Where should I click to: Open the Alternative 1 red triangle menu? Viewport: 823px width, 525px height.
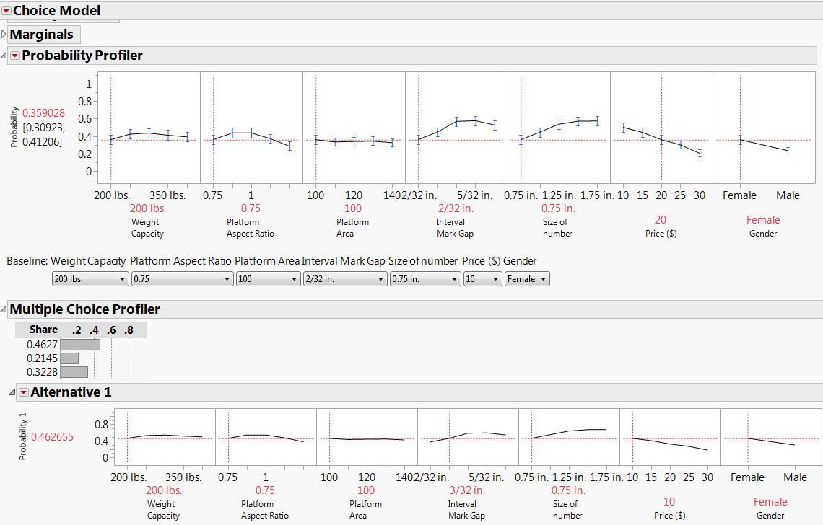click(x=24, y=392)
